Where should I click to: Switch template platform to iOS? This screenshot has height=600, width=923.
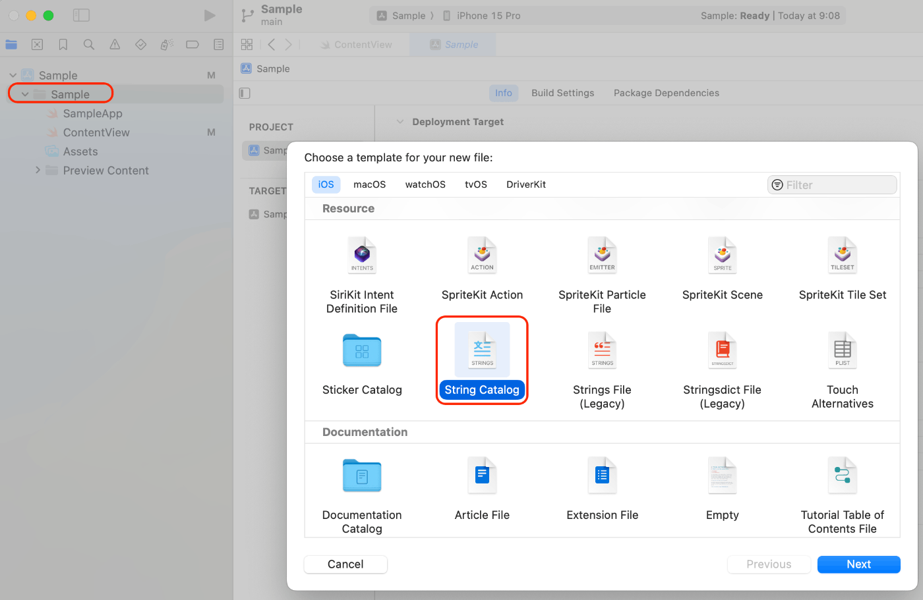(326, 184)
